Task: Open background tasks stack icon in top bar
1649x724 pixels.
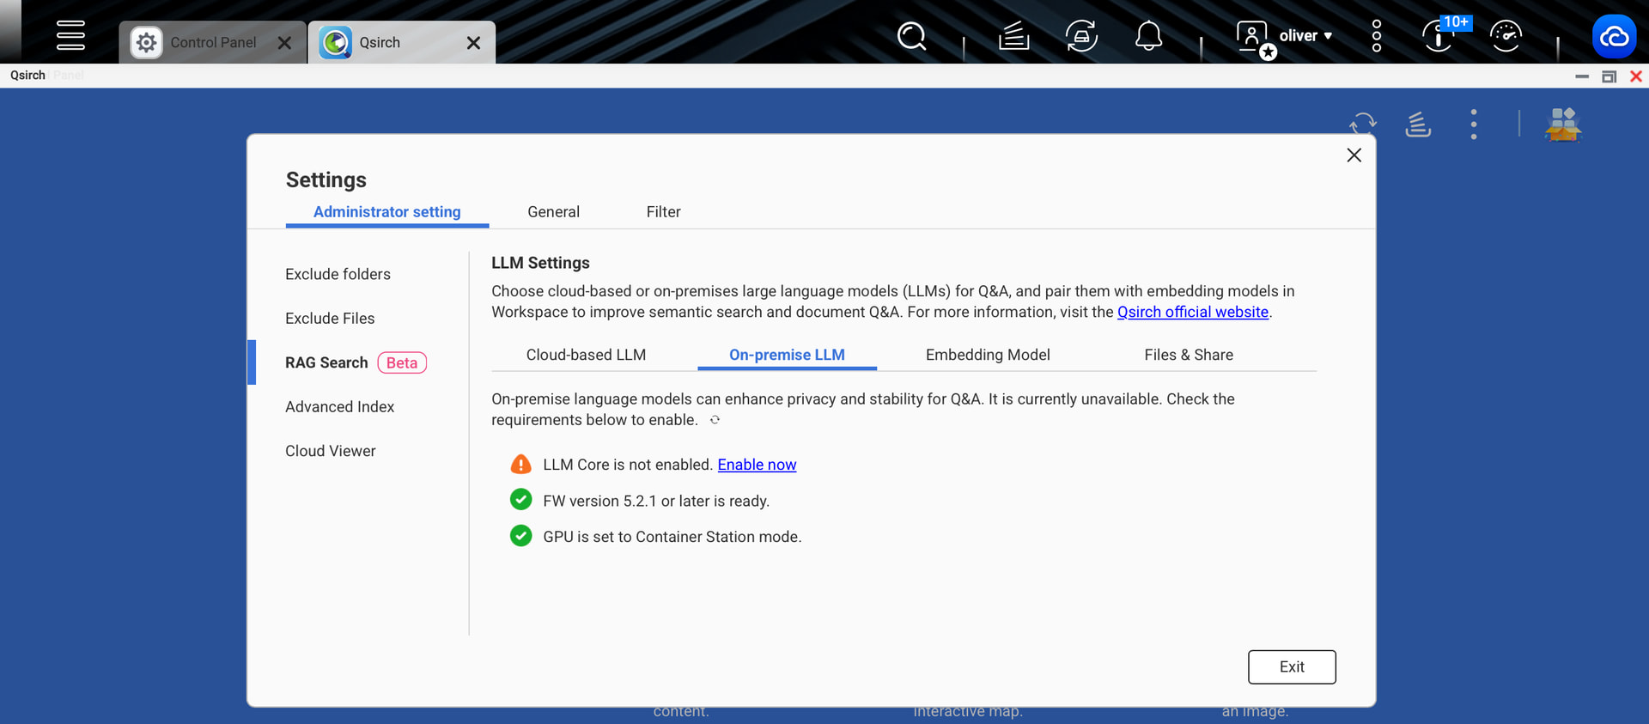Action: pyautogui.click(x=1013, y=36)
